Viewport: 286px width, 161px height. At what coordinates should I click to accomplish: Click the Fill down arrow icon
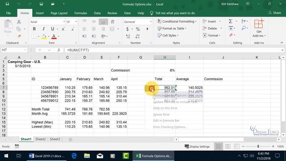[x=231, y=28]
